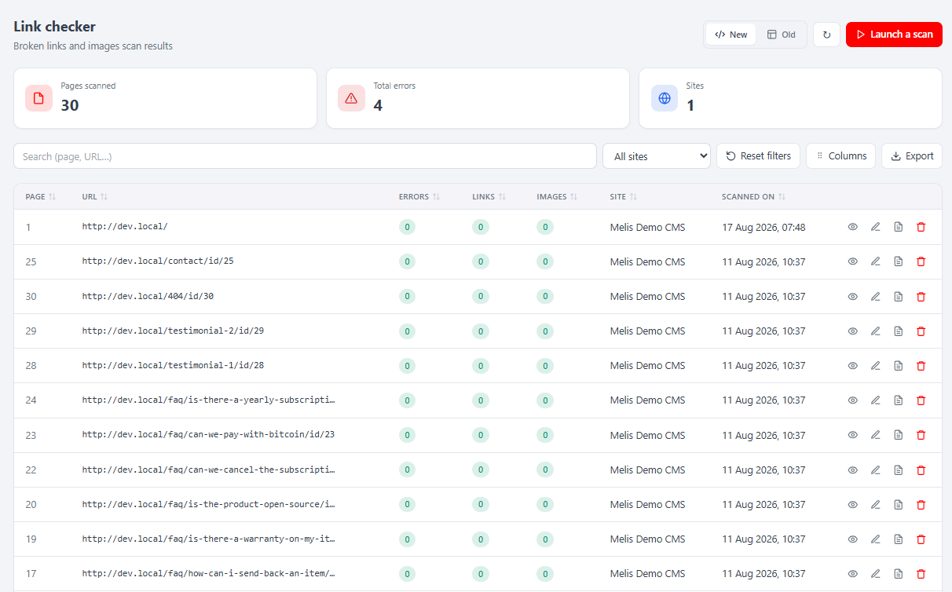Click Melis Demo CMS in page 29 row

click(647, 331)
